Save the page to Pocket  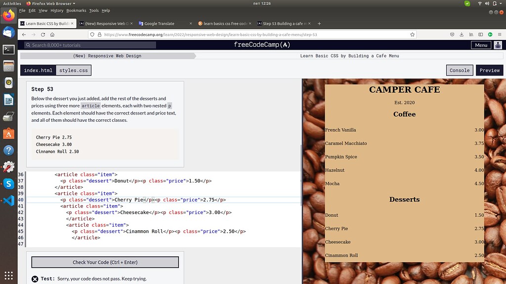452,35
